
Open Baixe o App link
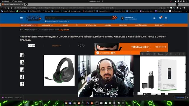(159, 25)
